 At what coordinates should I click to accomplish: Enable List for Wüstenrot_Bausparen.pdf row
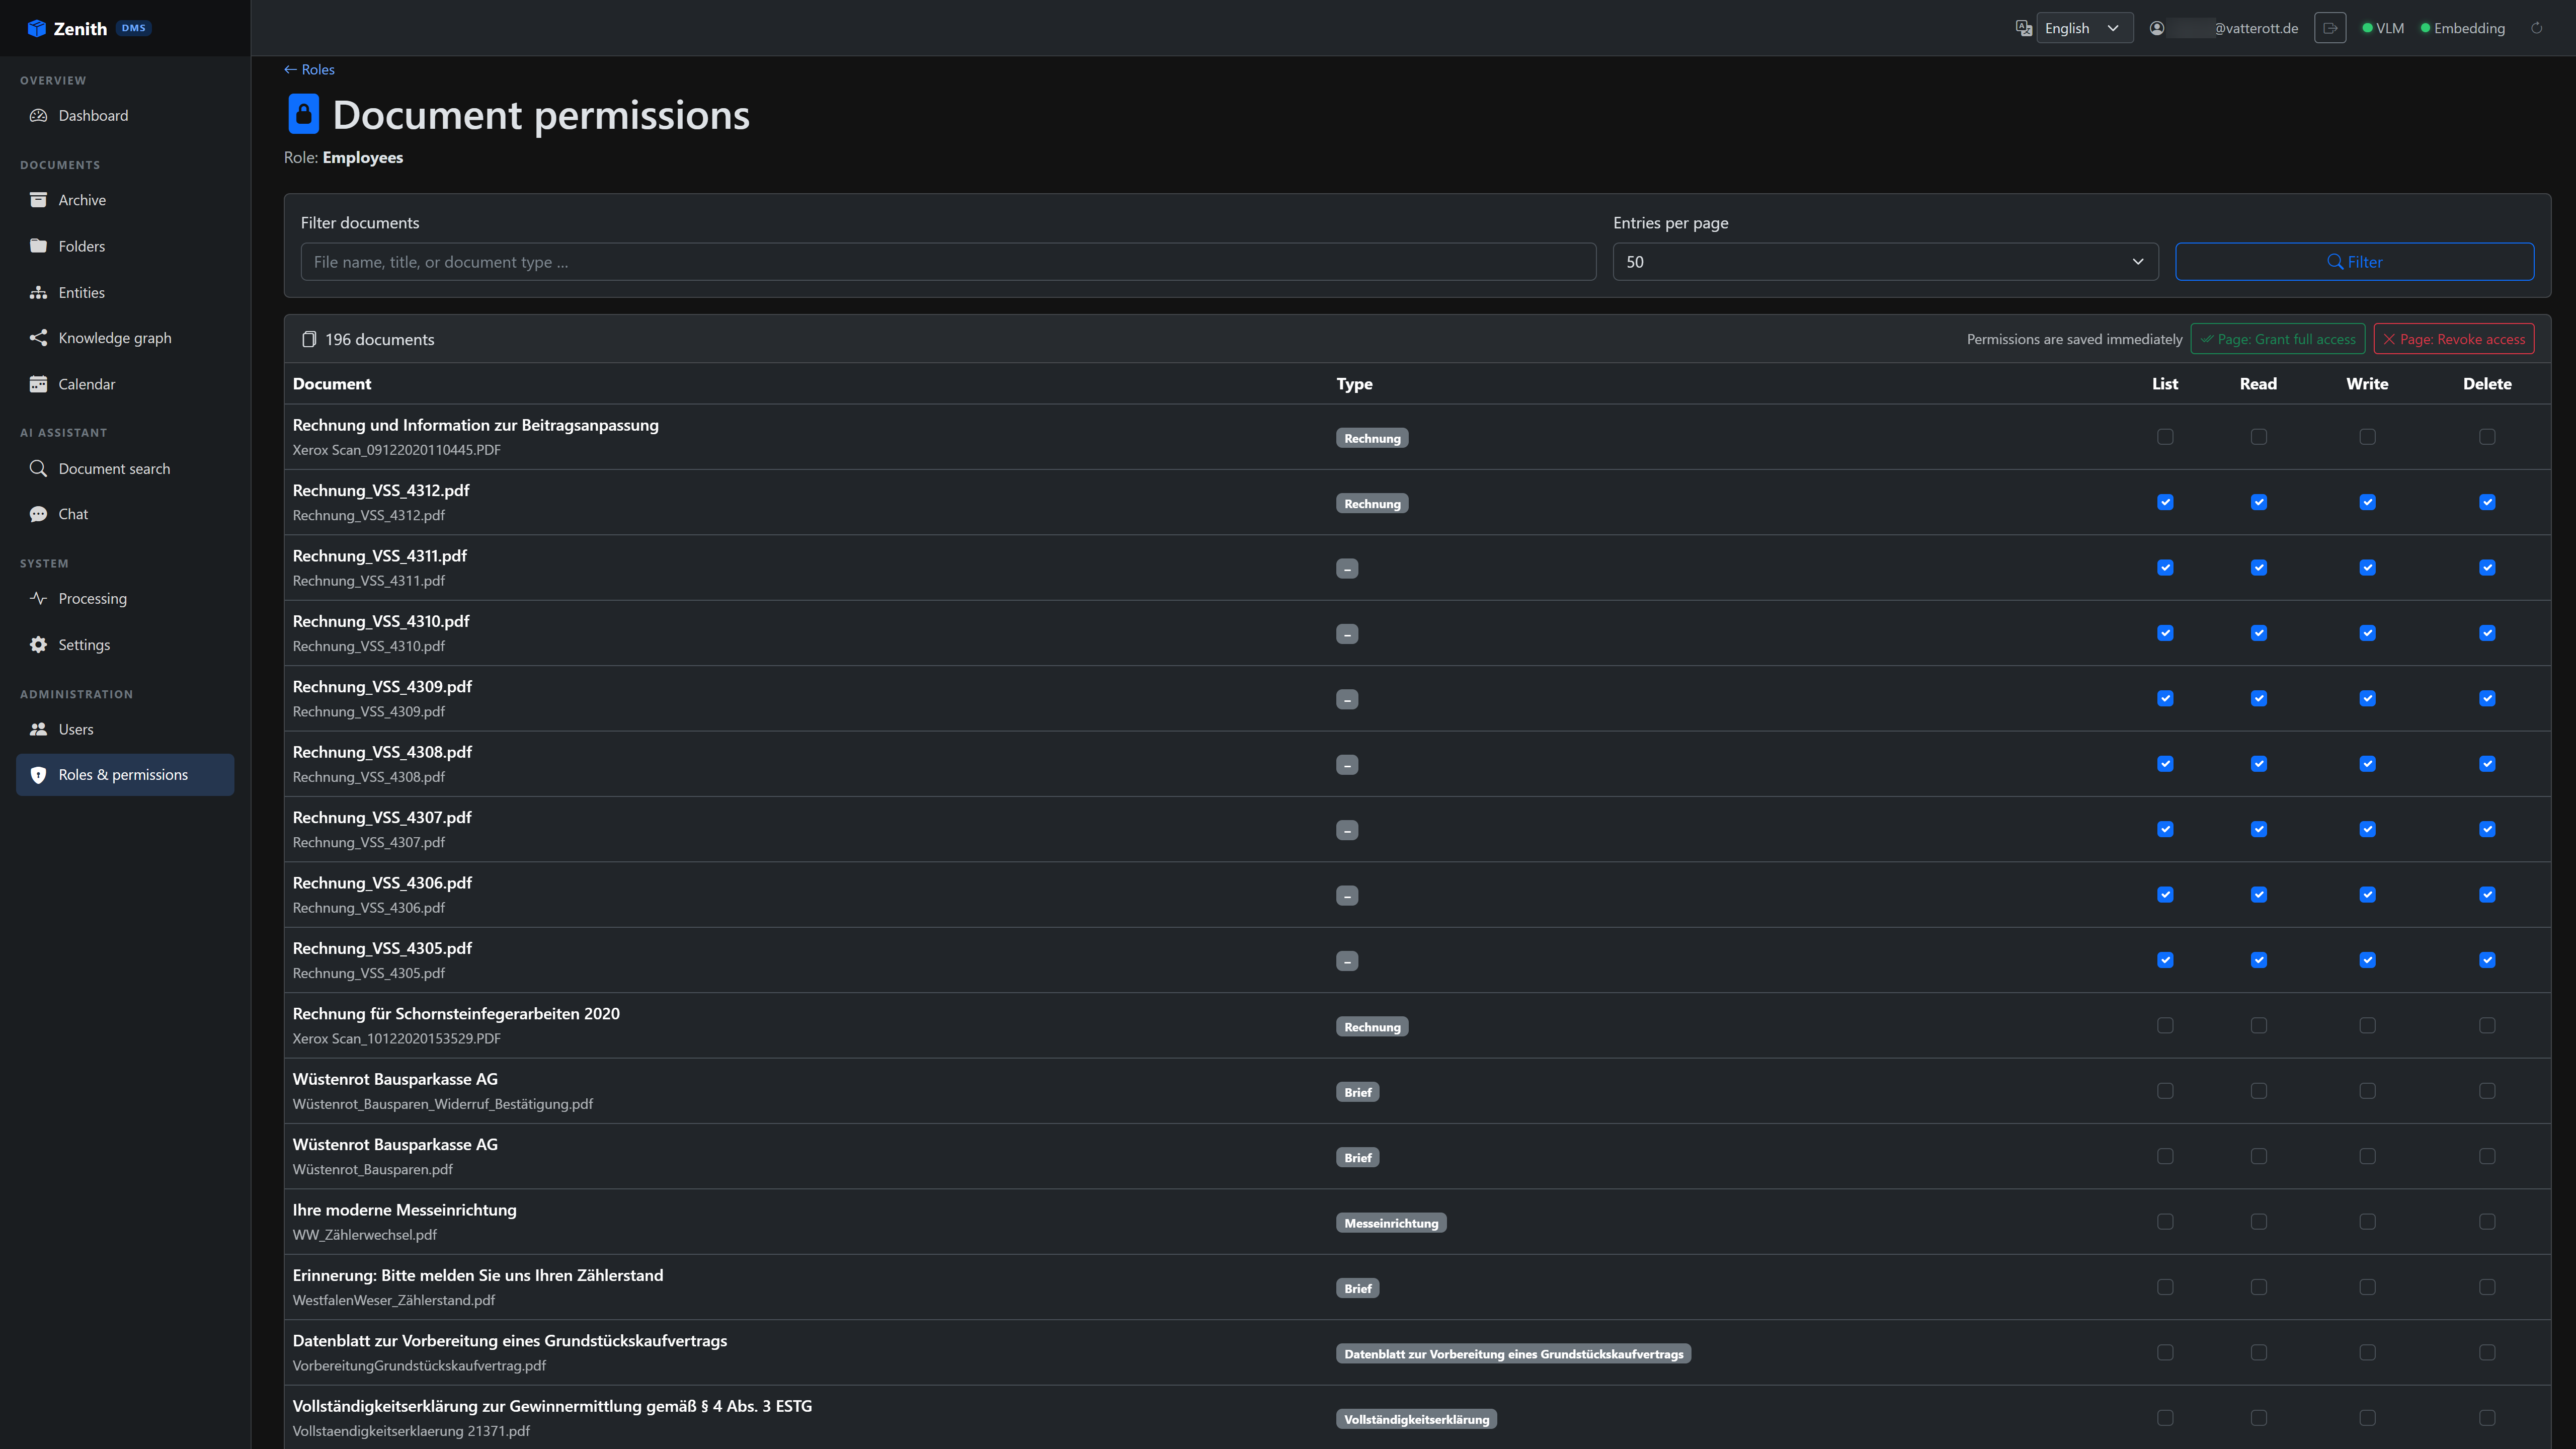tap(2165, 1156)
